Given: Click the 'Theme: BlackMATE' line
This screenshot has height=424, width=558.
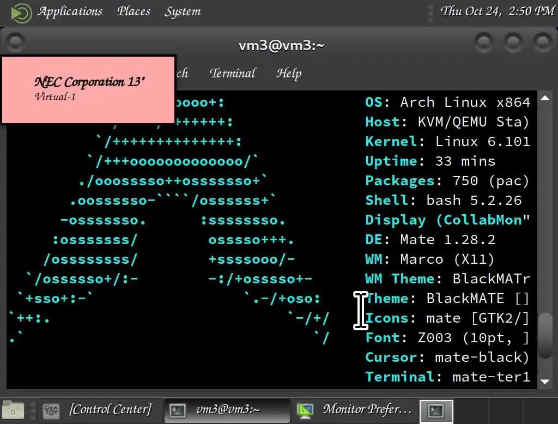Looking at the screenshot, I should pyautogui.click(x=447, y=298).
